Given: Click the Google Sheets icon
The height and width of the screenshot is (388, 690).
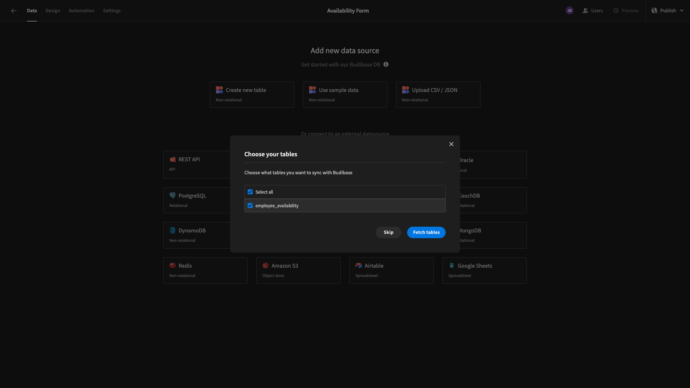Looking at the screenshot, I should click(x=452, y=265).
